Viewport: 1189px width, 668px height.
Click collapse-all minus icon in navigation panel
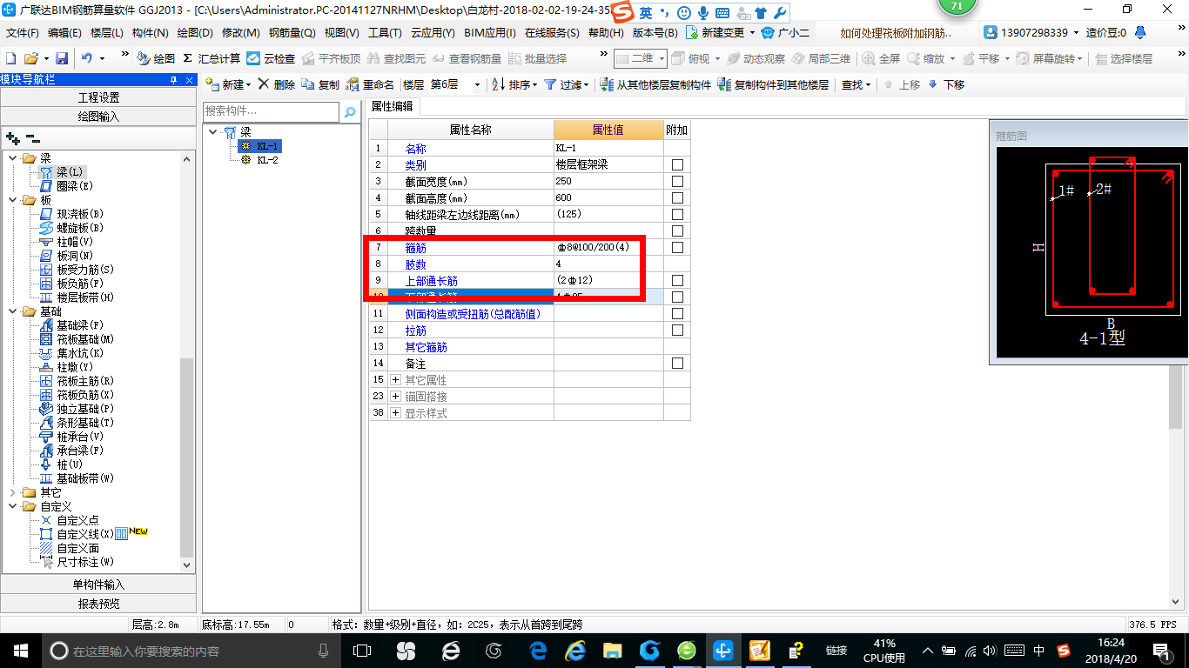click(33, 137)
